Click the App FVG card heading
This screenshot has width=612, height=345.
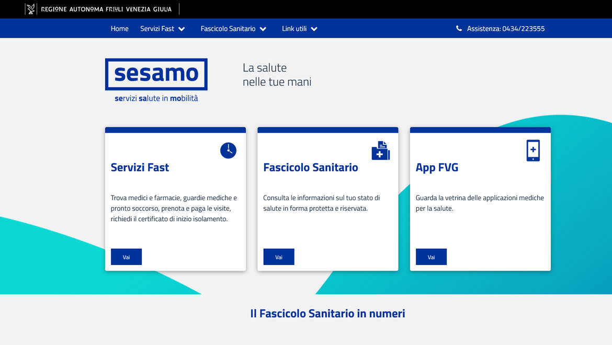pos(437,167)
